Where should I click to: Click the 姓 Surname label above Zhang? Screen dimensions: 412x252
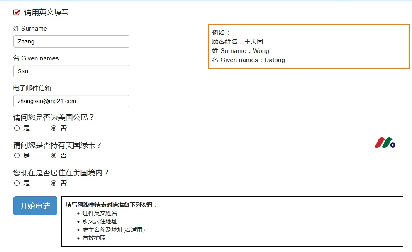pos(30,28)
